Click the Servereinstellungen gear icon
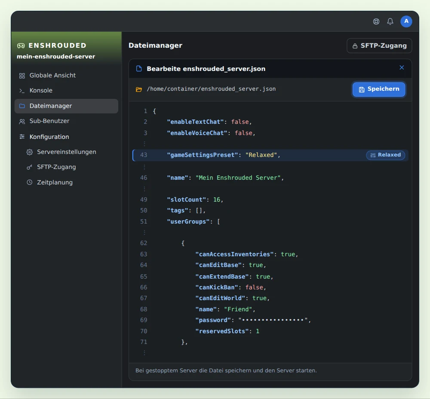The image size is (430, 399). point(30,152)
